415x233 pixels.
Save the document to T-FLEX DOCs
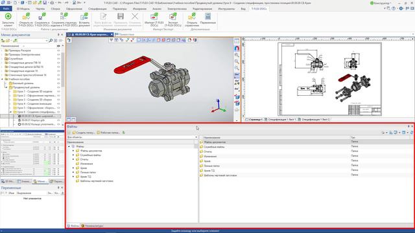click(41, 19)
